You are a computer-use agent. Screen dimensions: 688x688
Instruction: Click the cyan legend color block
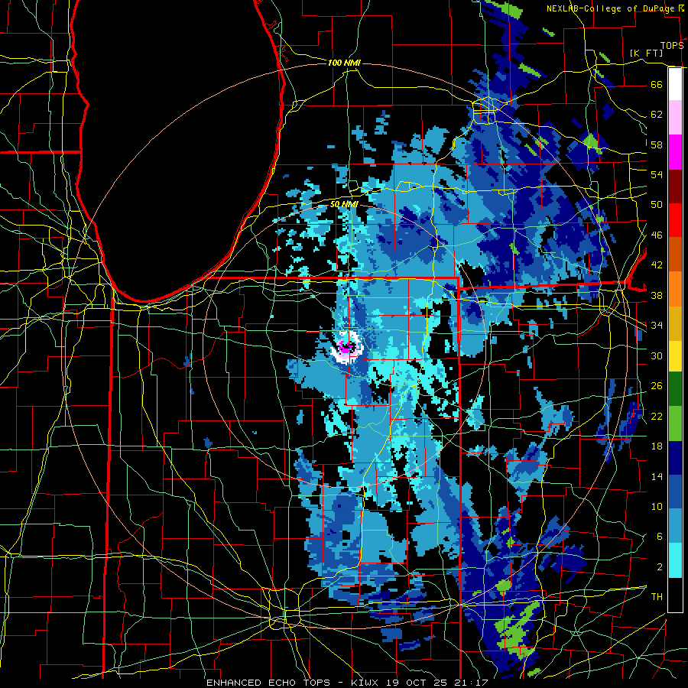[675, 560]
